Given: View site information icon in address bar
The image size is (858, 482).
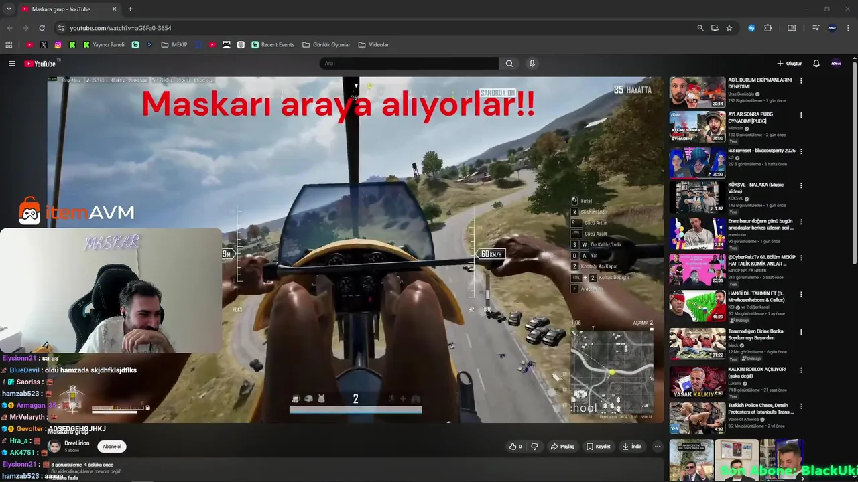Looking at the screenshot, I should coord(61,28).
